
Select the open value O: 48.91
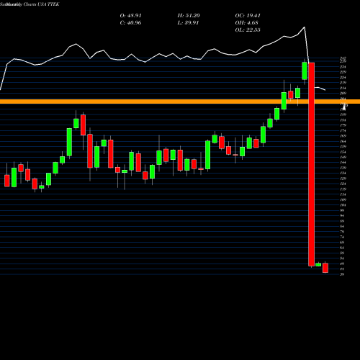coord(130,16)
